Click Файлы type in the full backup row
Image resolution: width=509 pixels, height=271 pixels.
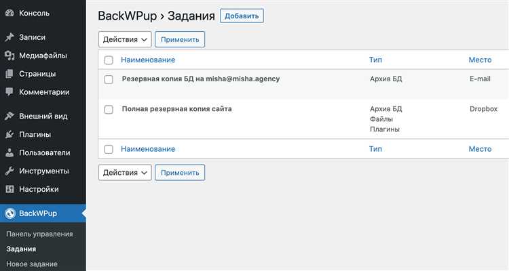click(381, 119)
